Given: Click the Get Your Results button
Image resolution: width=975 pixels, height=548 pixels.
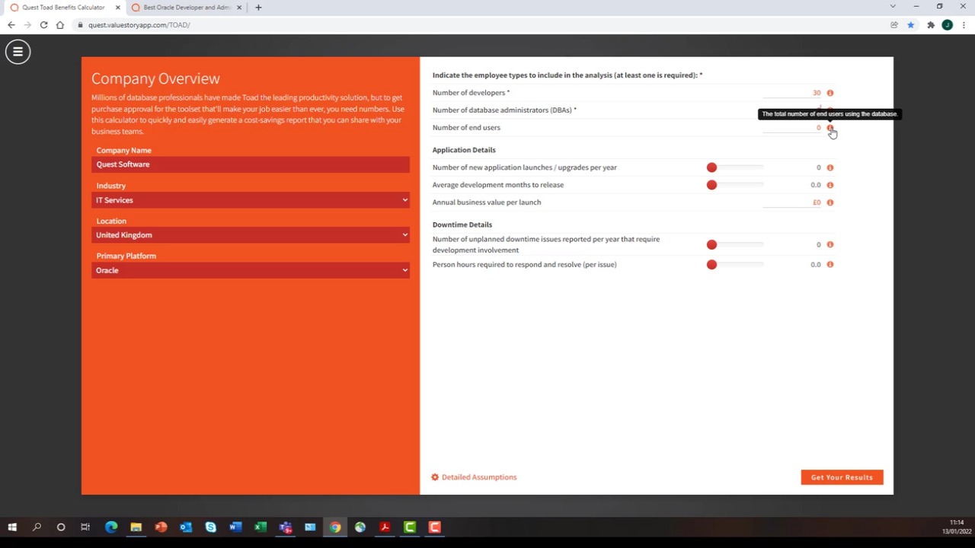Looking at the screenshot, I should pos(841,477).
